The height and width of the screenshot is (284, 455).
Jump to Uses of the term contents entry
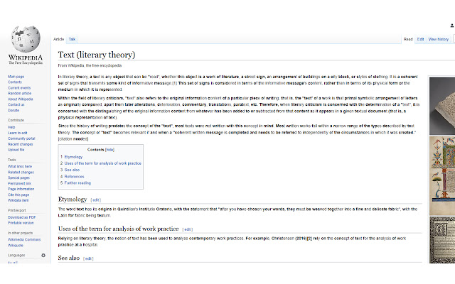[102, 163]
